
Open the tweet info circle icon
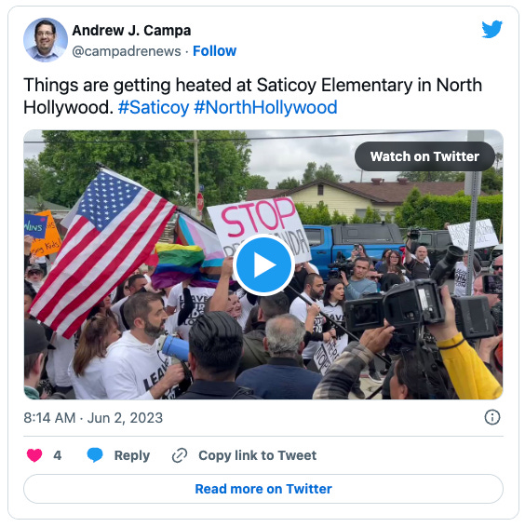pyautogui.click(x=492, y=417)
